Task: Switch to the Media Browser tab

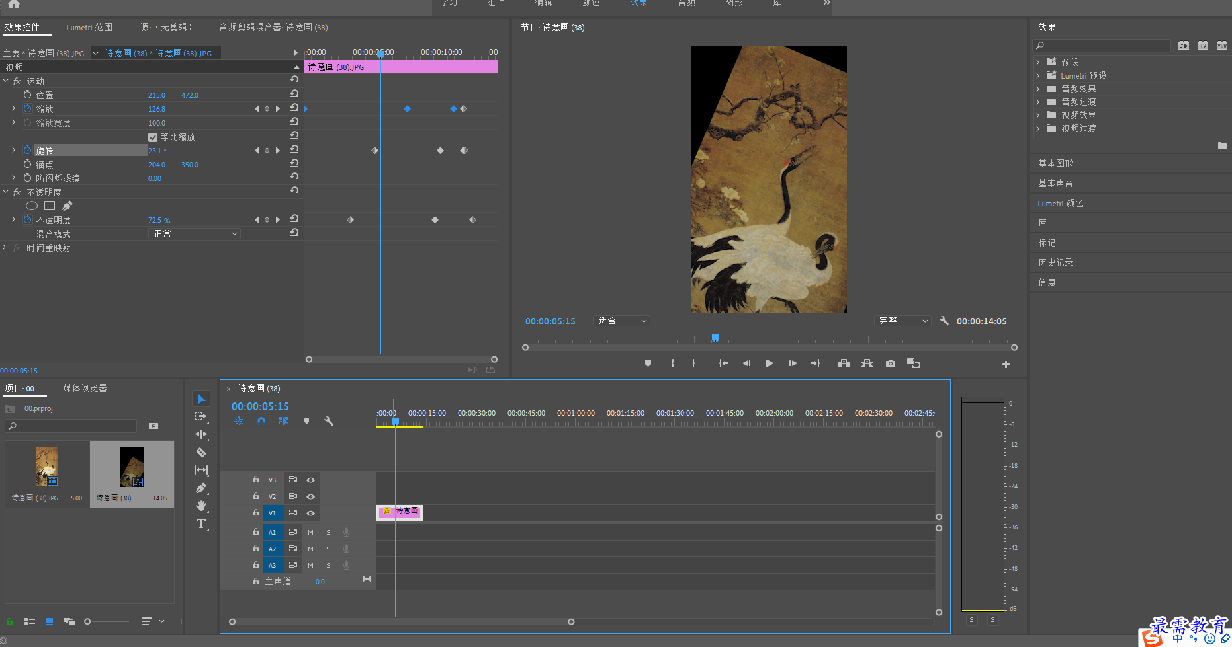Action: pos(85,388)
